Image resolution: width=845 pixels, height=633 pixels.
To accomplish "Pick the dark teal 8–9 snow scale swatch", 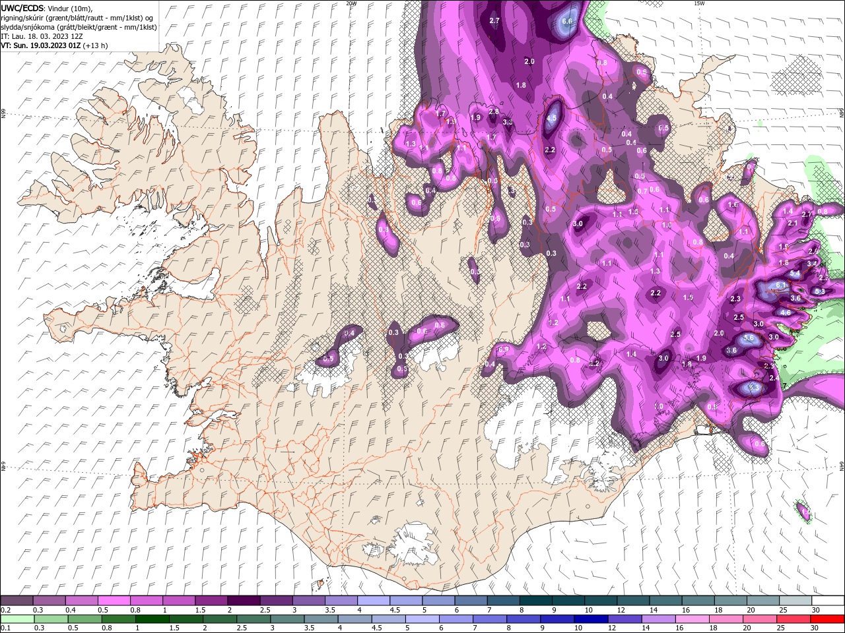I will (x=536, y=601).
